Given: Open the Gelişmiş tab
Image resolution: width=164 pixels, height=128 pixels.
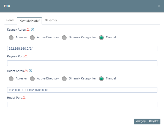Looking at the screenshot, I should (51, 20).
